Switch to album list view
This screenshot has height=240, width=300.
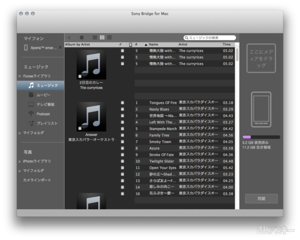tap(102, 37)
